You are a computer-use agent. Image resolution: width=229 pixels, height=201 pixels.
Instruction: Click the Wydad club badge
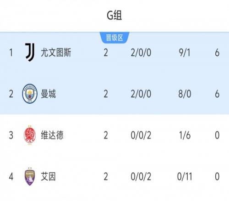[x=30, y=135]
